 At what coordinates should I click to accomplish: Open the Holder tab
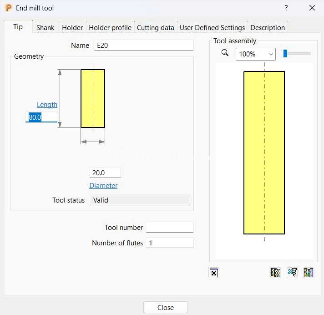tap(72, 28)
